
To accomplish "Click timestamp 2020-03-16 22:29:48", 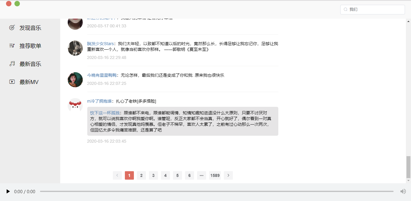I will (x=107, y=57).
